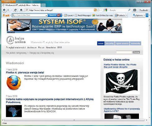
Task: Select the Wiadomości IT browser tab
Action: click(21, 5)
